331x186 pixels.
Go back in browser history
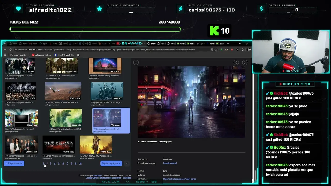pos(5,50)
